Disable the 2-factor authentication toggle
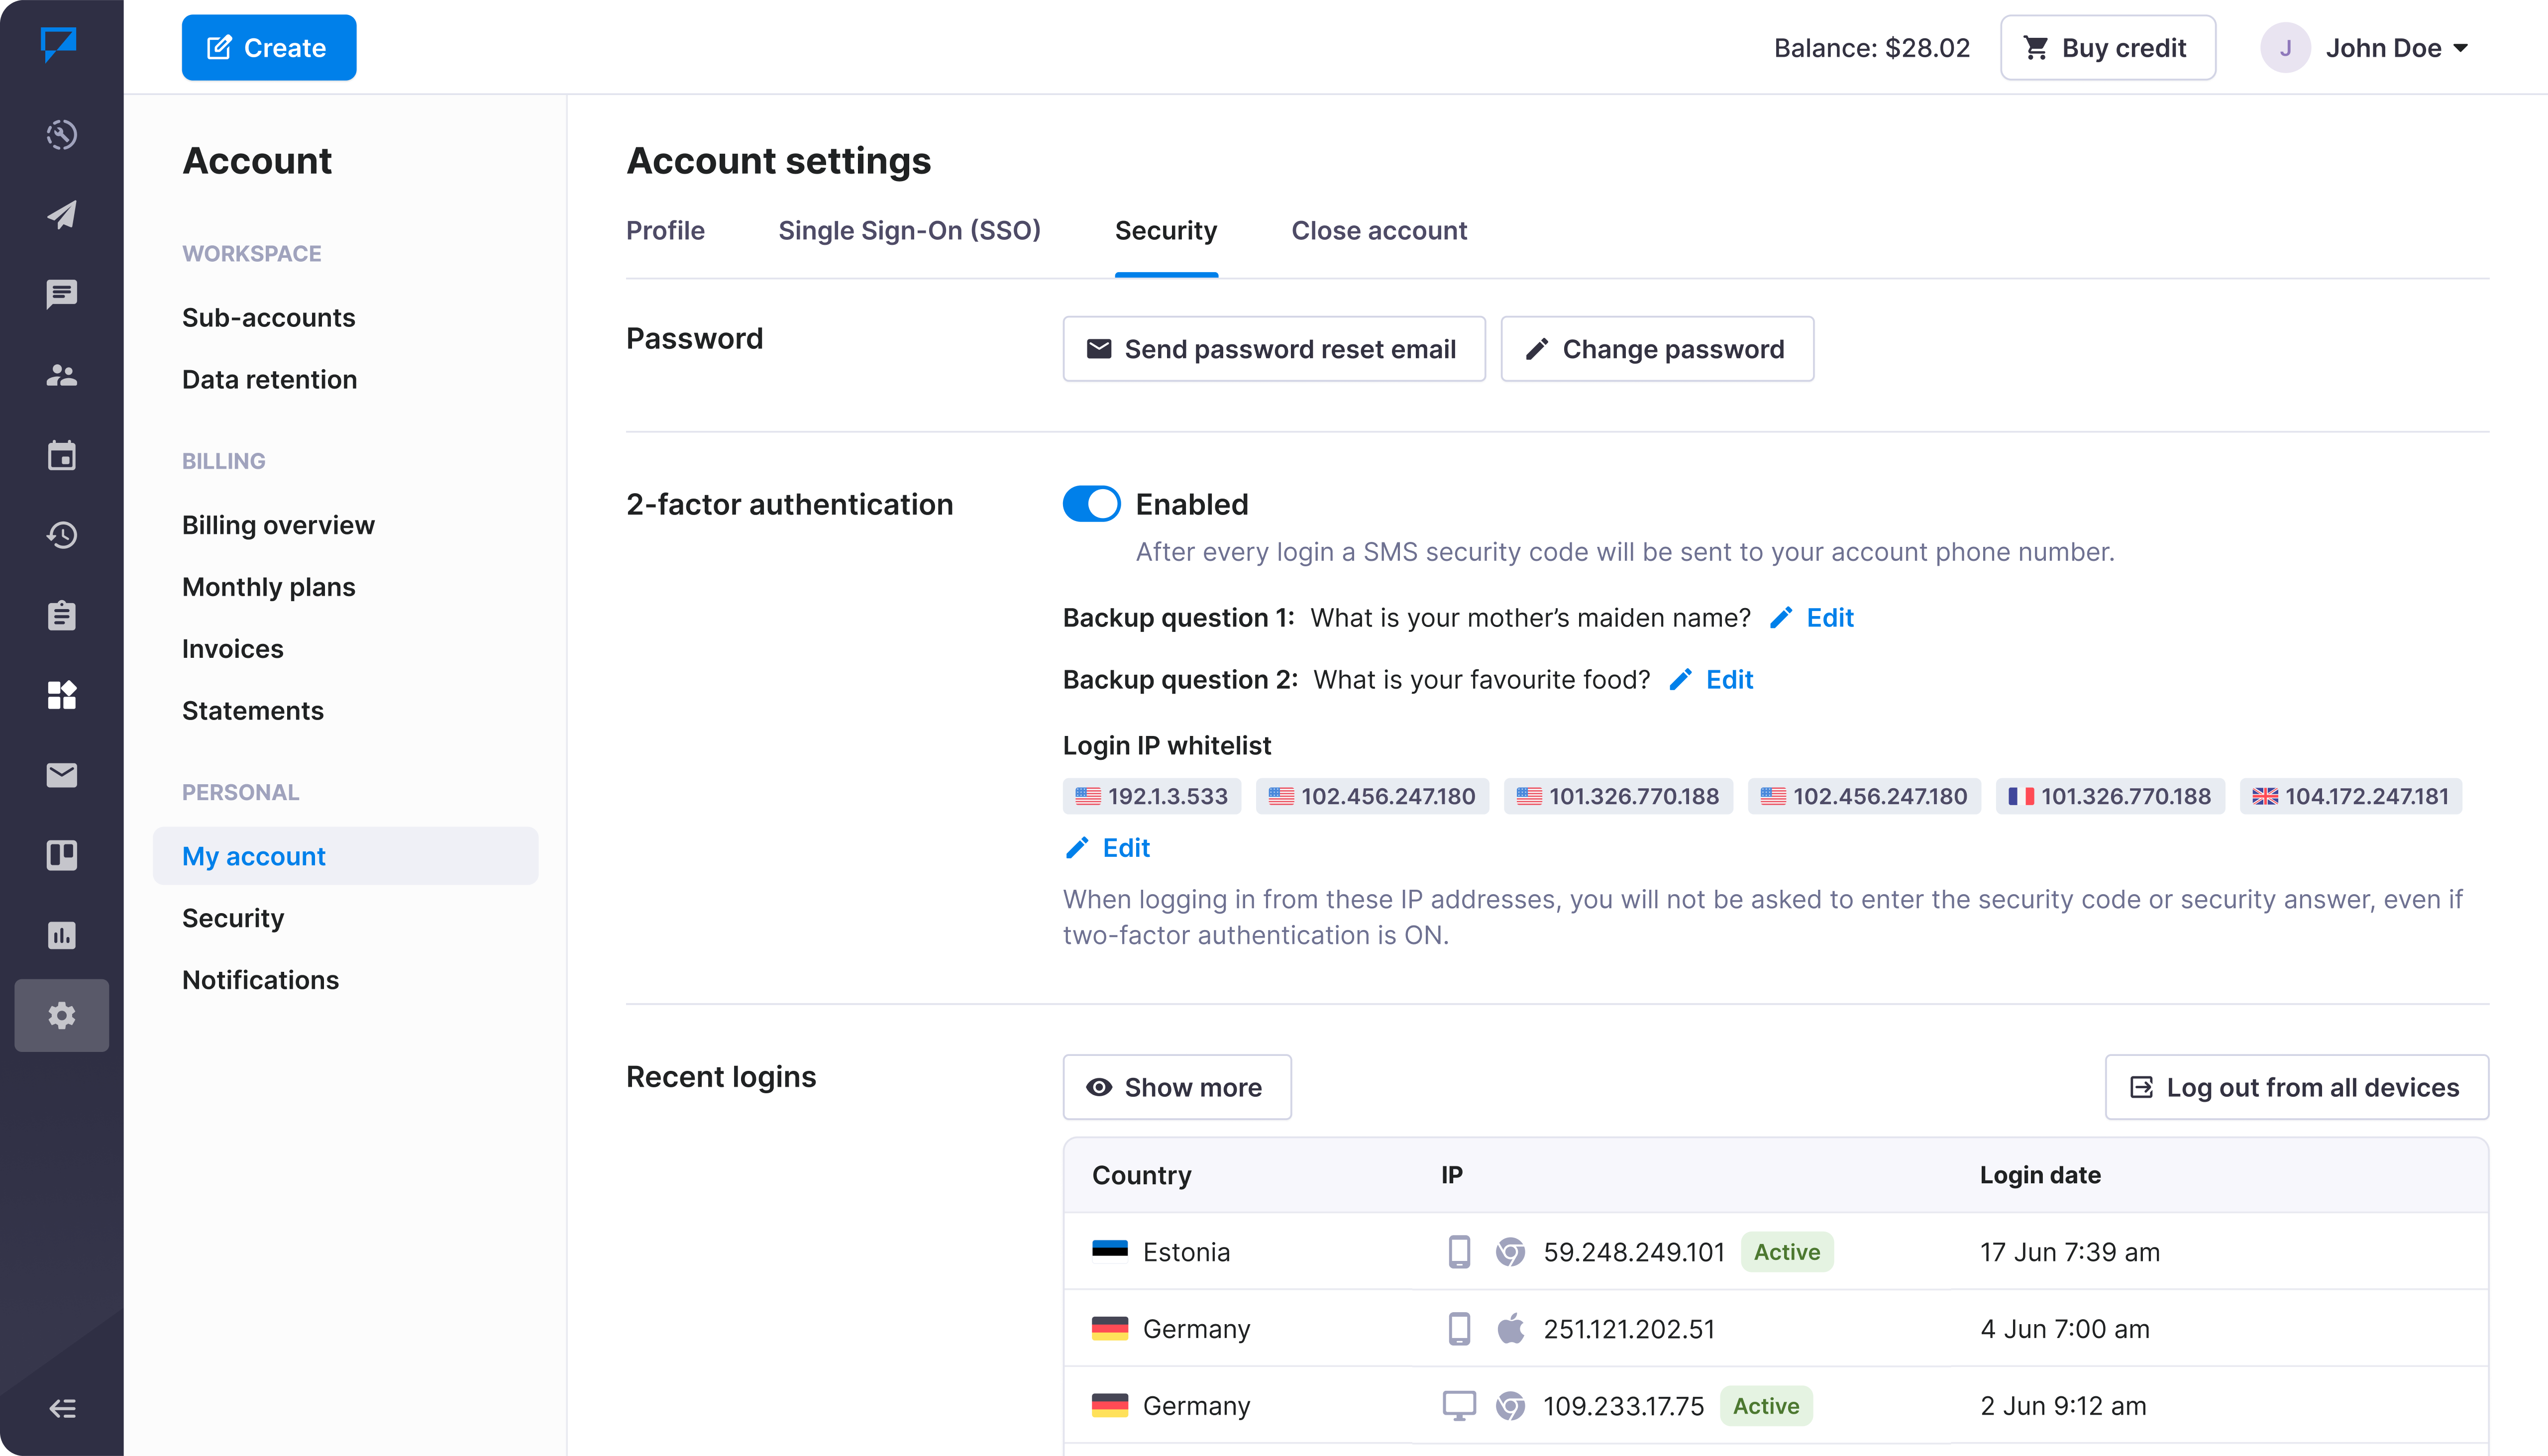 click(1091, 504)
